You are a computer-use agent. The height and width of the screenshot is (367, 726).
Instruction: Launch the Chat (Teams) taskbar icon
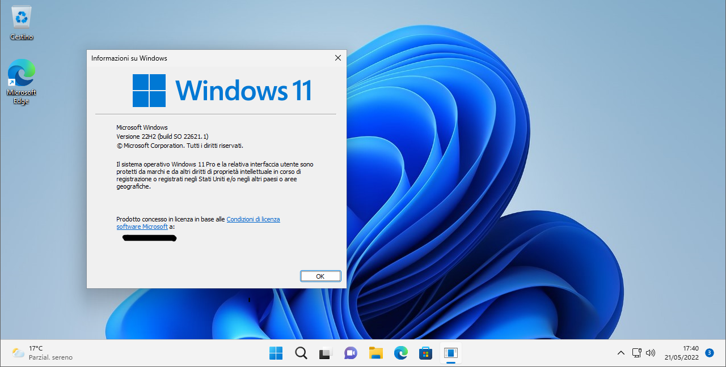point(351,353)
